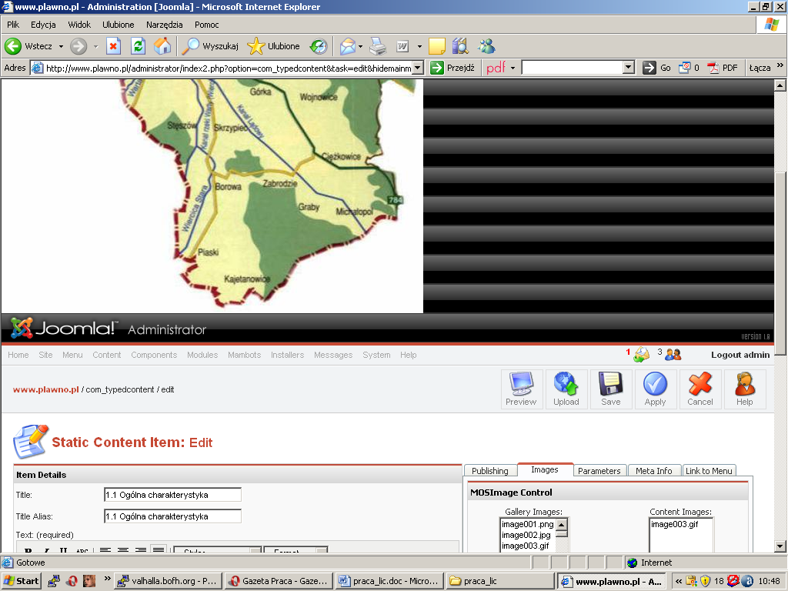The height and width of the screenshot is (591, 788).
Task: Open Joomla Help icon
Action: point(744,389)
